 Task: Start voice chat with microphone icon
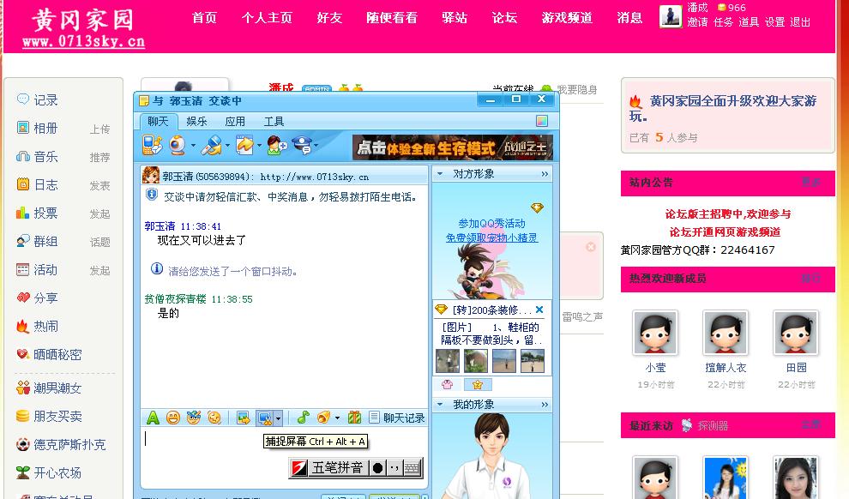(211, 145)
